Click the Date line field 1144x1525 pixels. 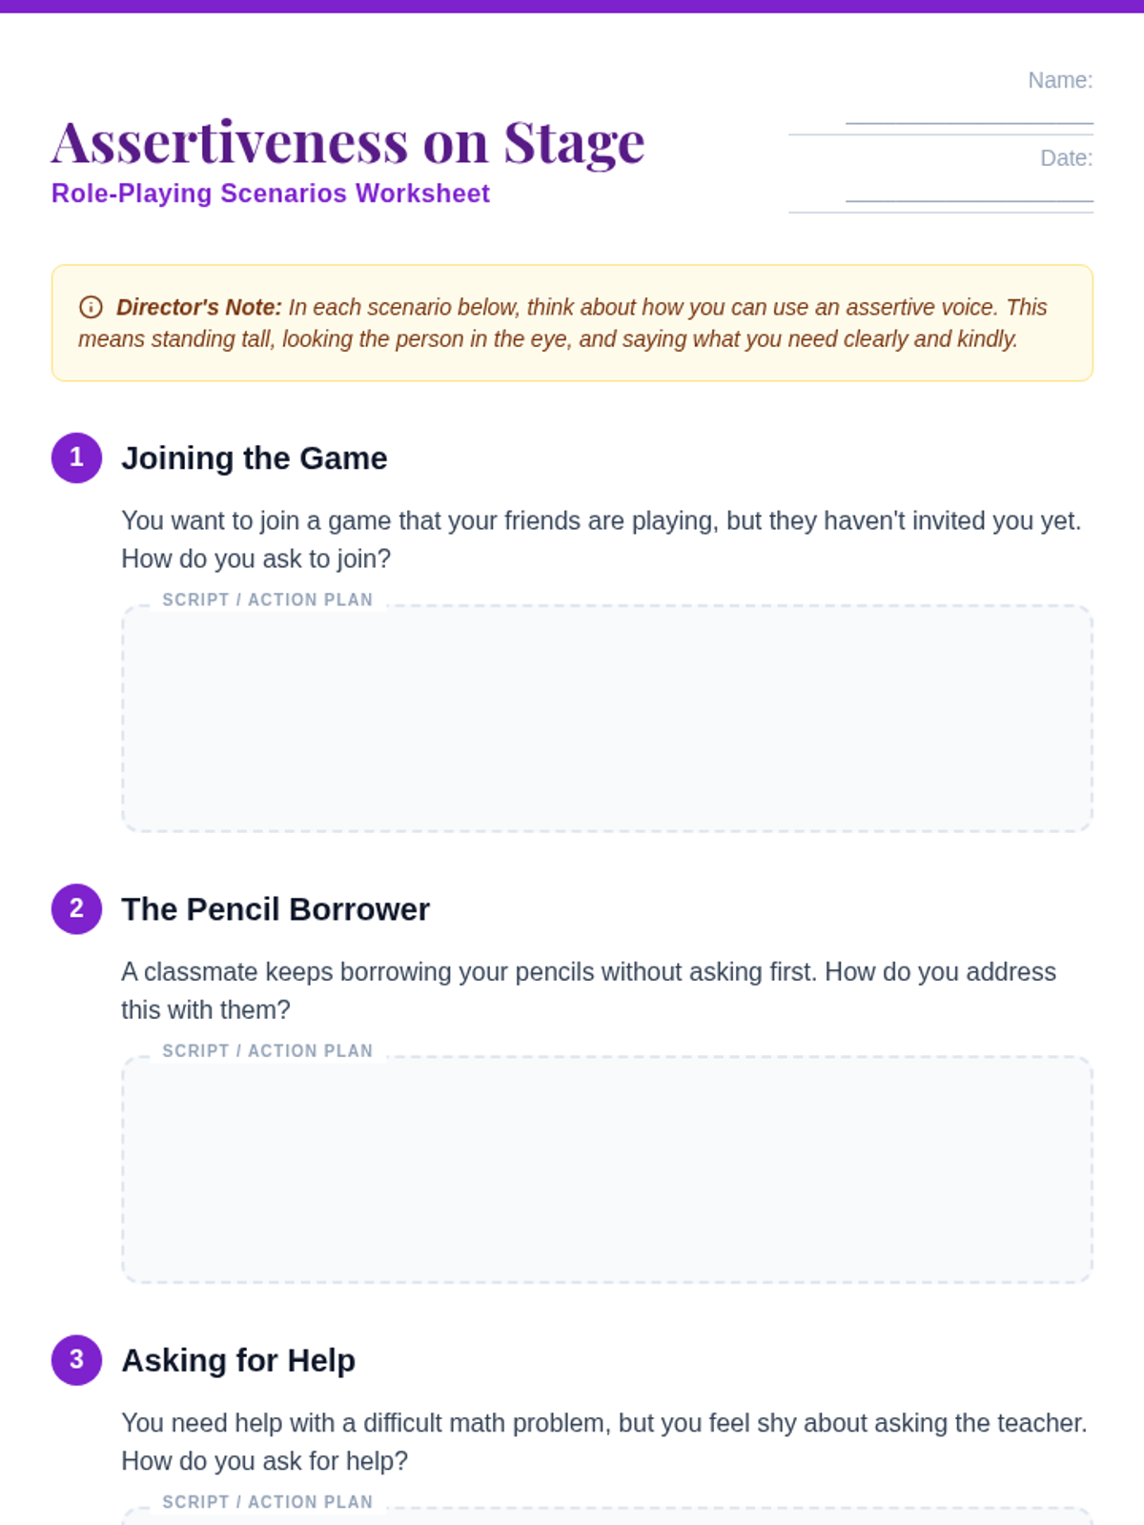[x=970, y=190]
